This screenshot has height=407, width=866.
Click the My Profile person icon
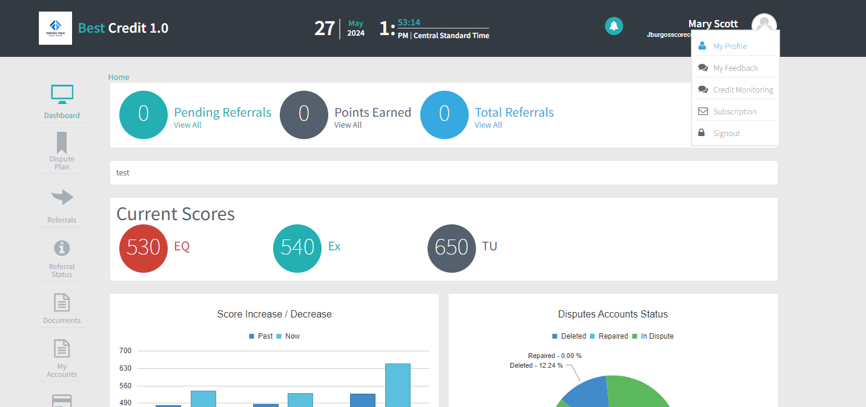(x=702, y=46)
